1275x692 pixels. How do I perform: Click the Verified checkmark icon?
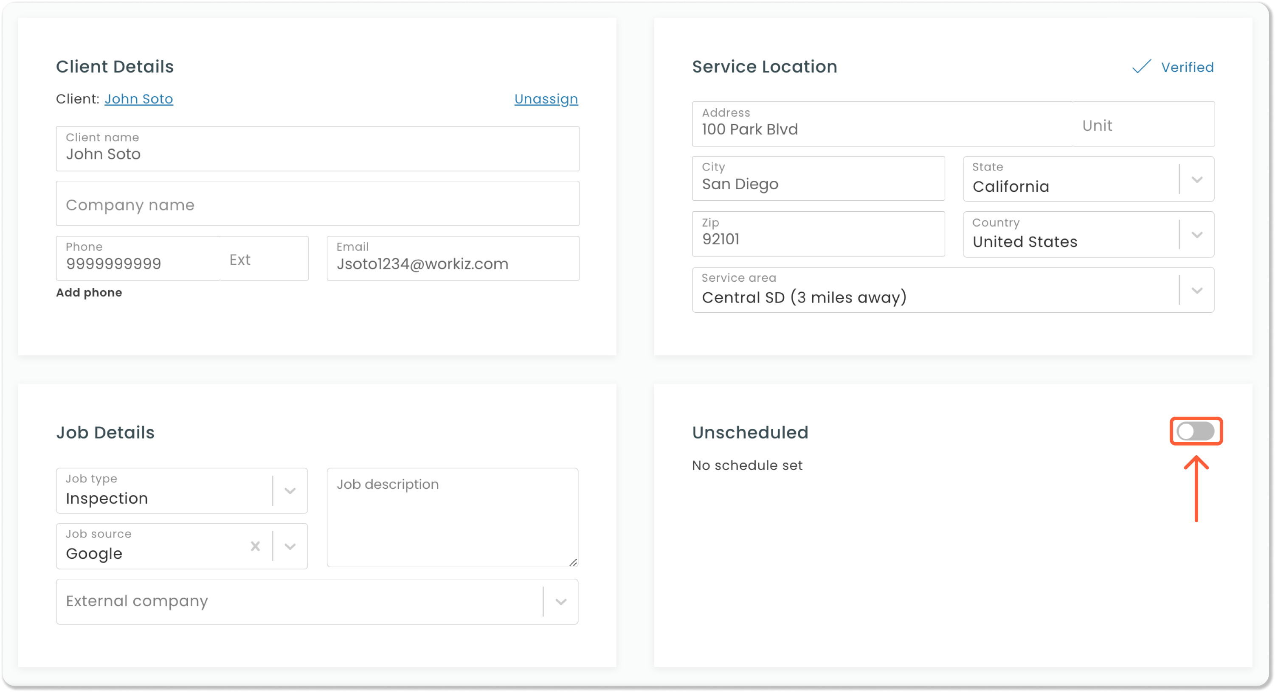click(1141, 67)
